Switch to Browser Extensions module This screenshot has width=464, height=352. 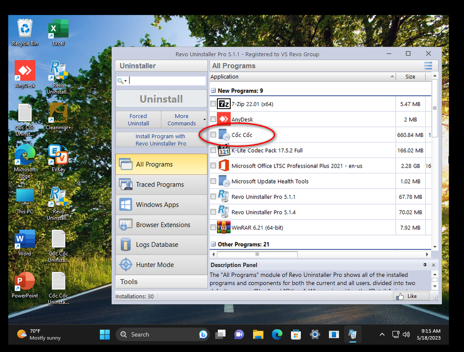tap(161, 224)
